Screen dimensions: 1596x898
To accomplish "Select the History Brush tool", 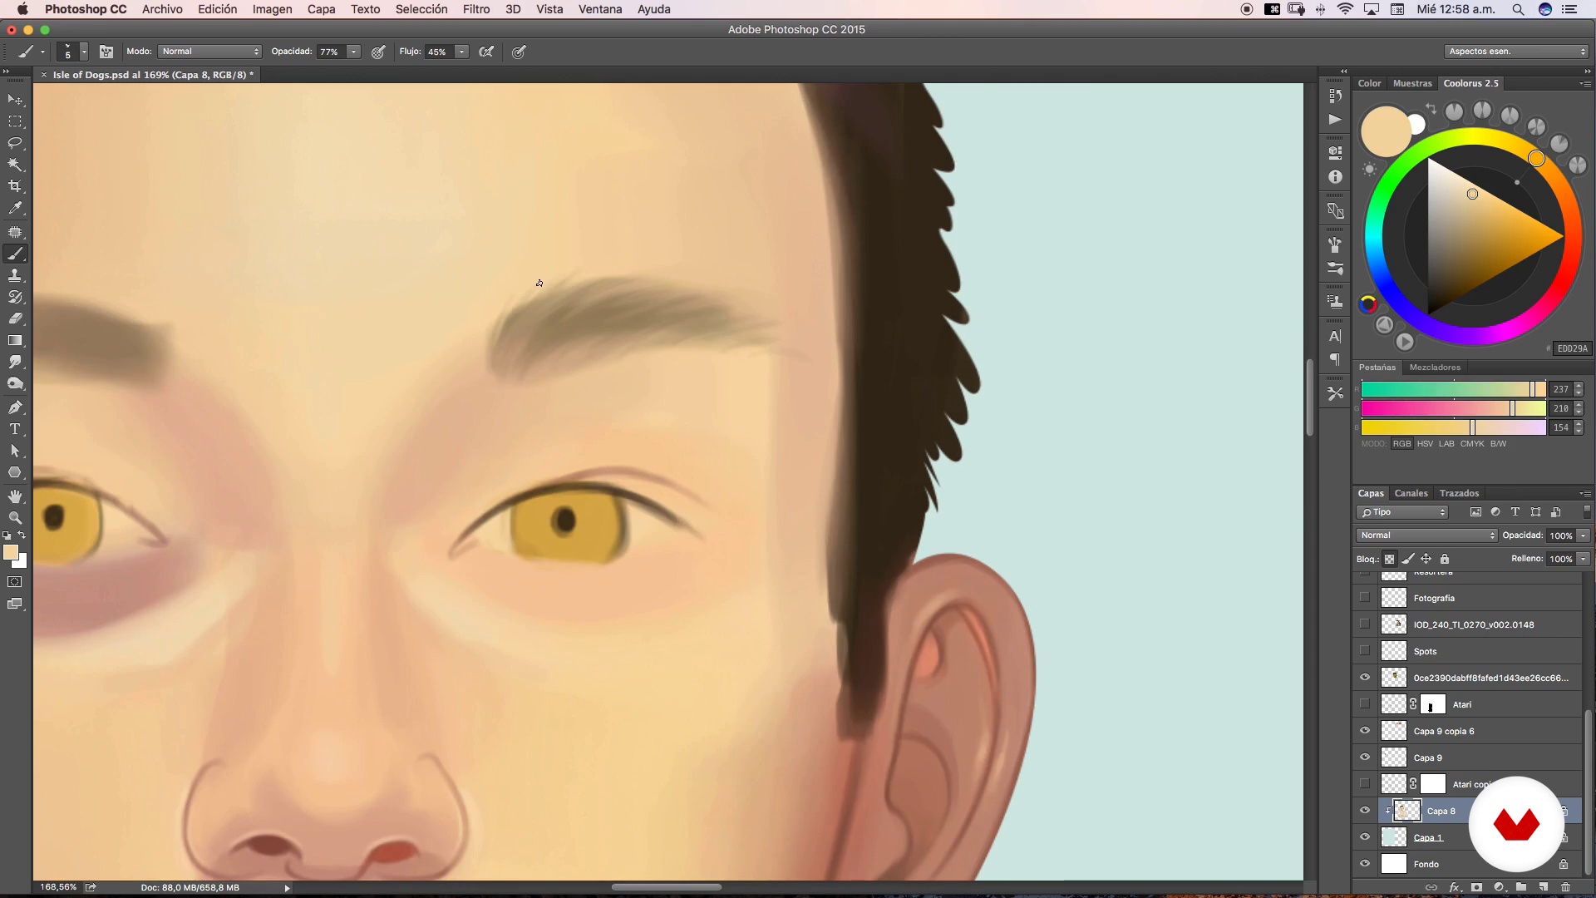I will (x=15, y=297).
